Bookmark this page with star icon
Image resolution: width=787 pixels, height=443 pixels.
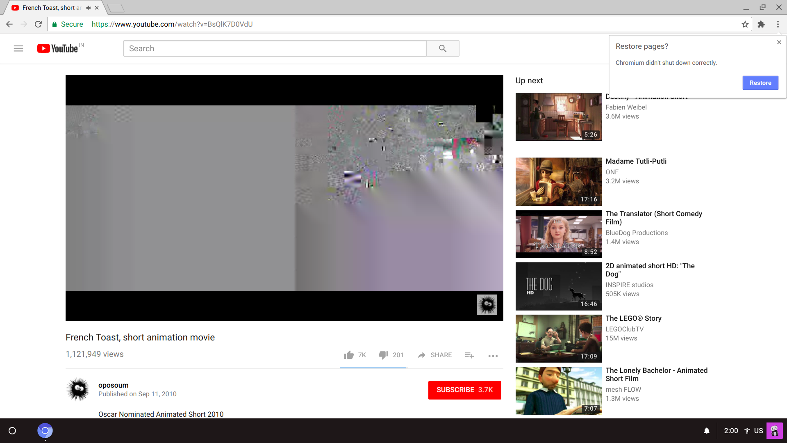pos(745,24)
